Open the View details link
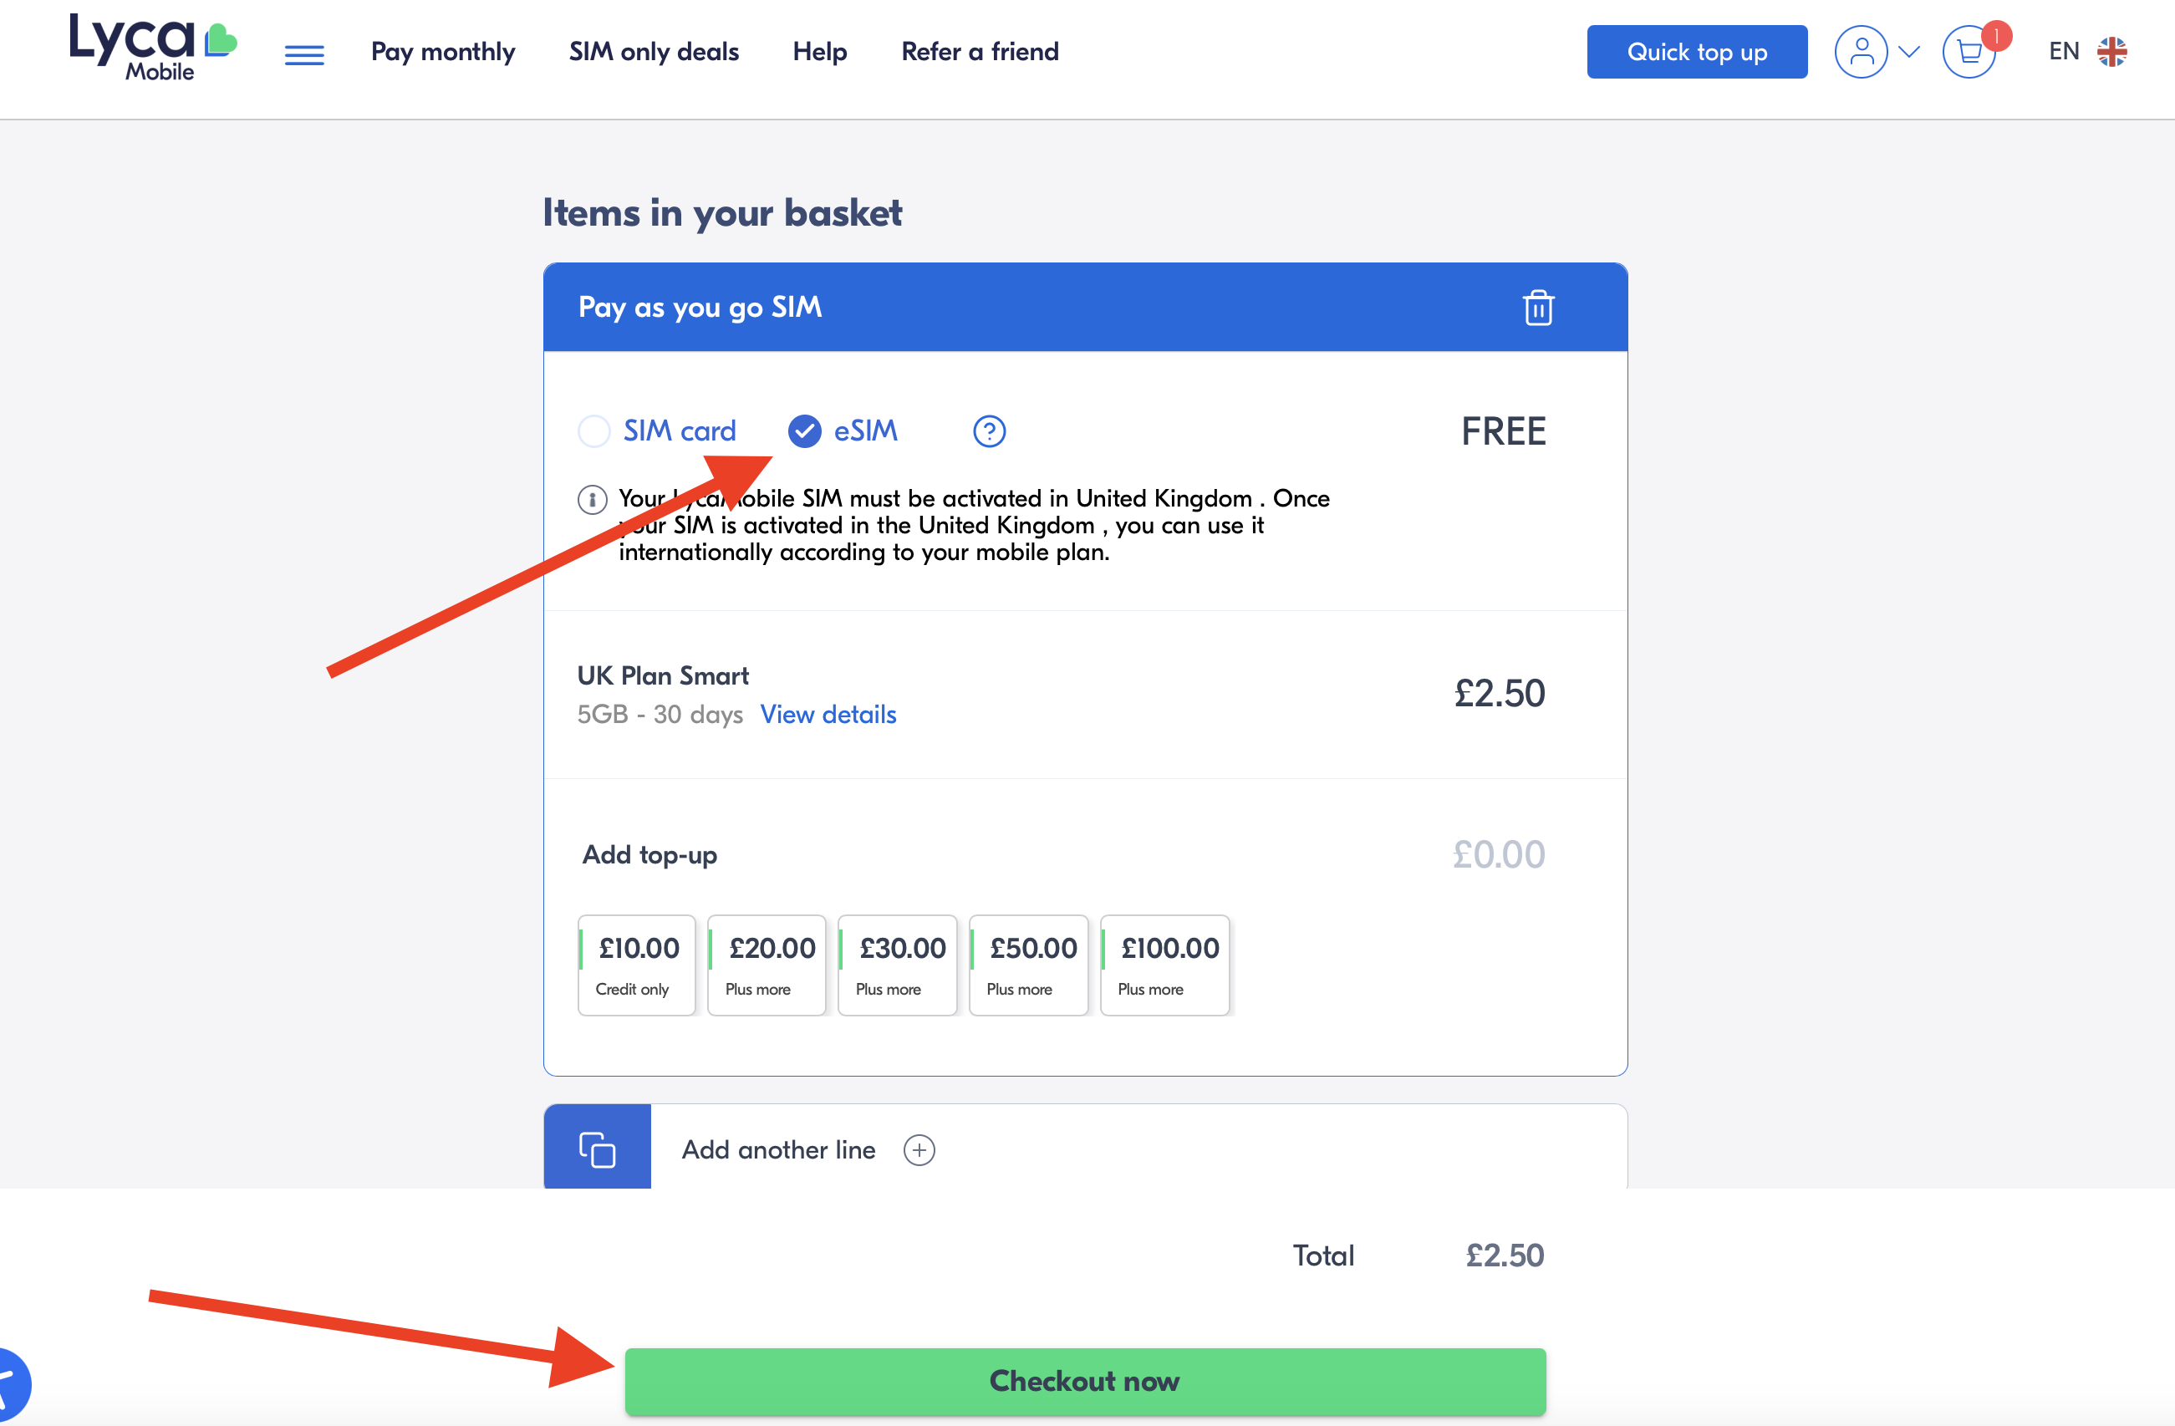This screenshot has height=1426, width=2175. point(828,715)
